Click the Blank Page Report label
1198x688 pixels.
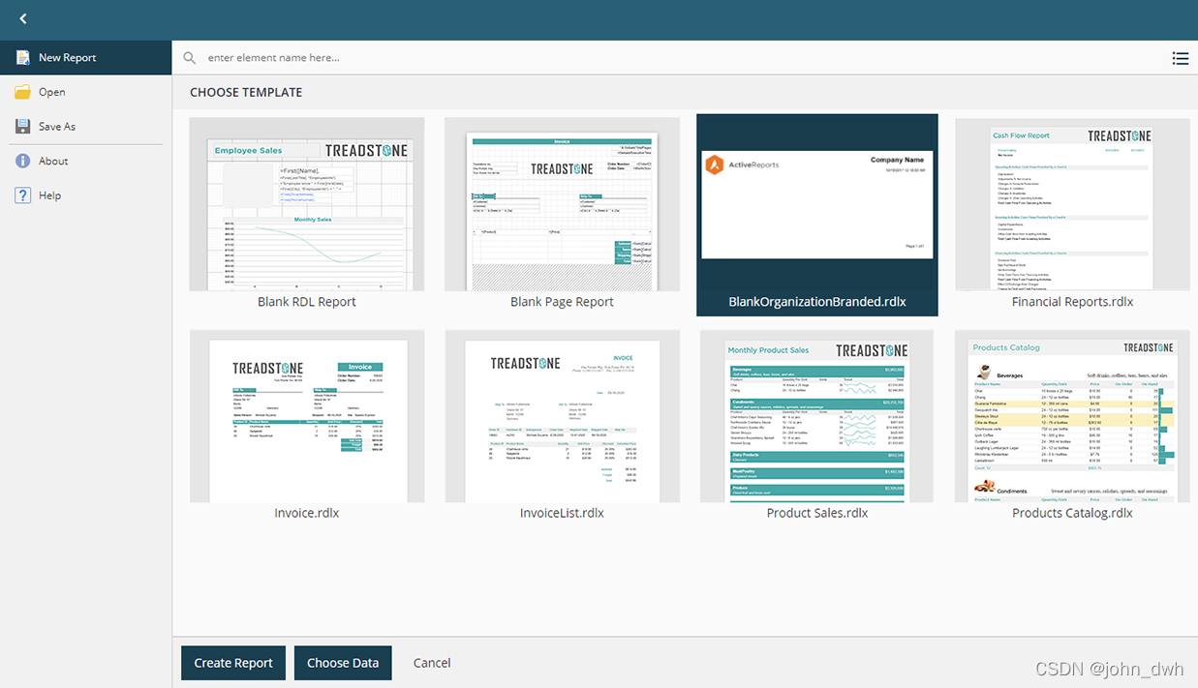[562, 302]
